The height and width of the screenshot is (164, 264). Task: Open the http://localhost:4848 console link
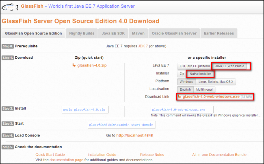click(x=134, y=136)
